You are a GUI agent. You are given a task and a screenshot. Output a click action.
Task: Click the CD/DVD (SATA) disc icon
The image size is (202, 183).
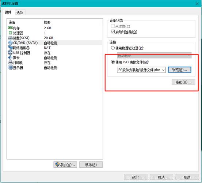tap(10, 43)
